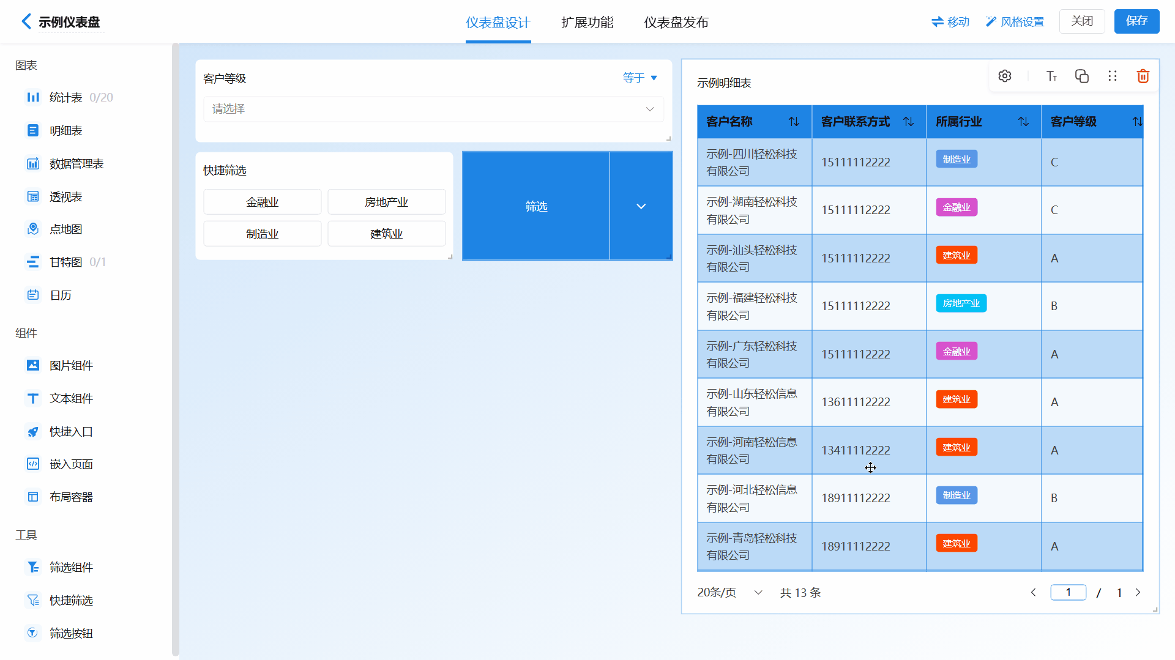Pick the 透视表 pivot table icon

pyautogui.click(x=33, y=196)
